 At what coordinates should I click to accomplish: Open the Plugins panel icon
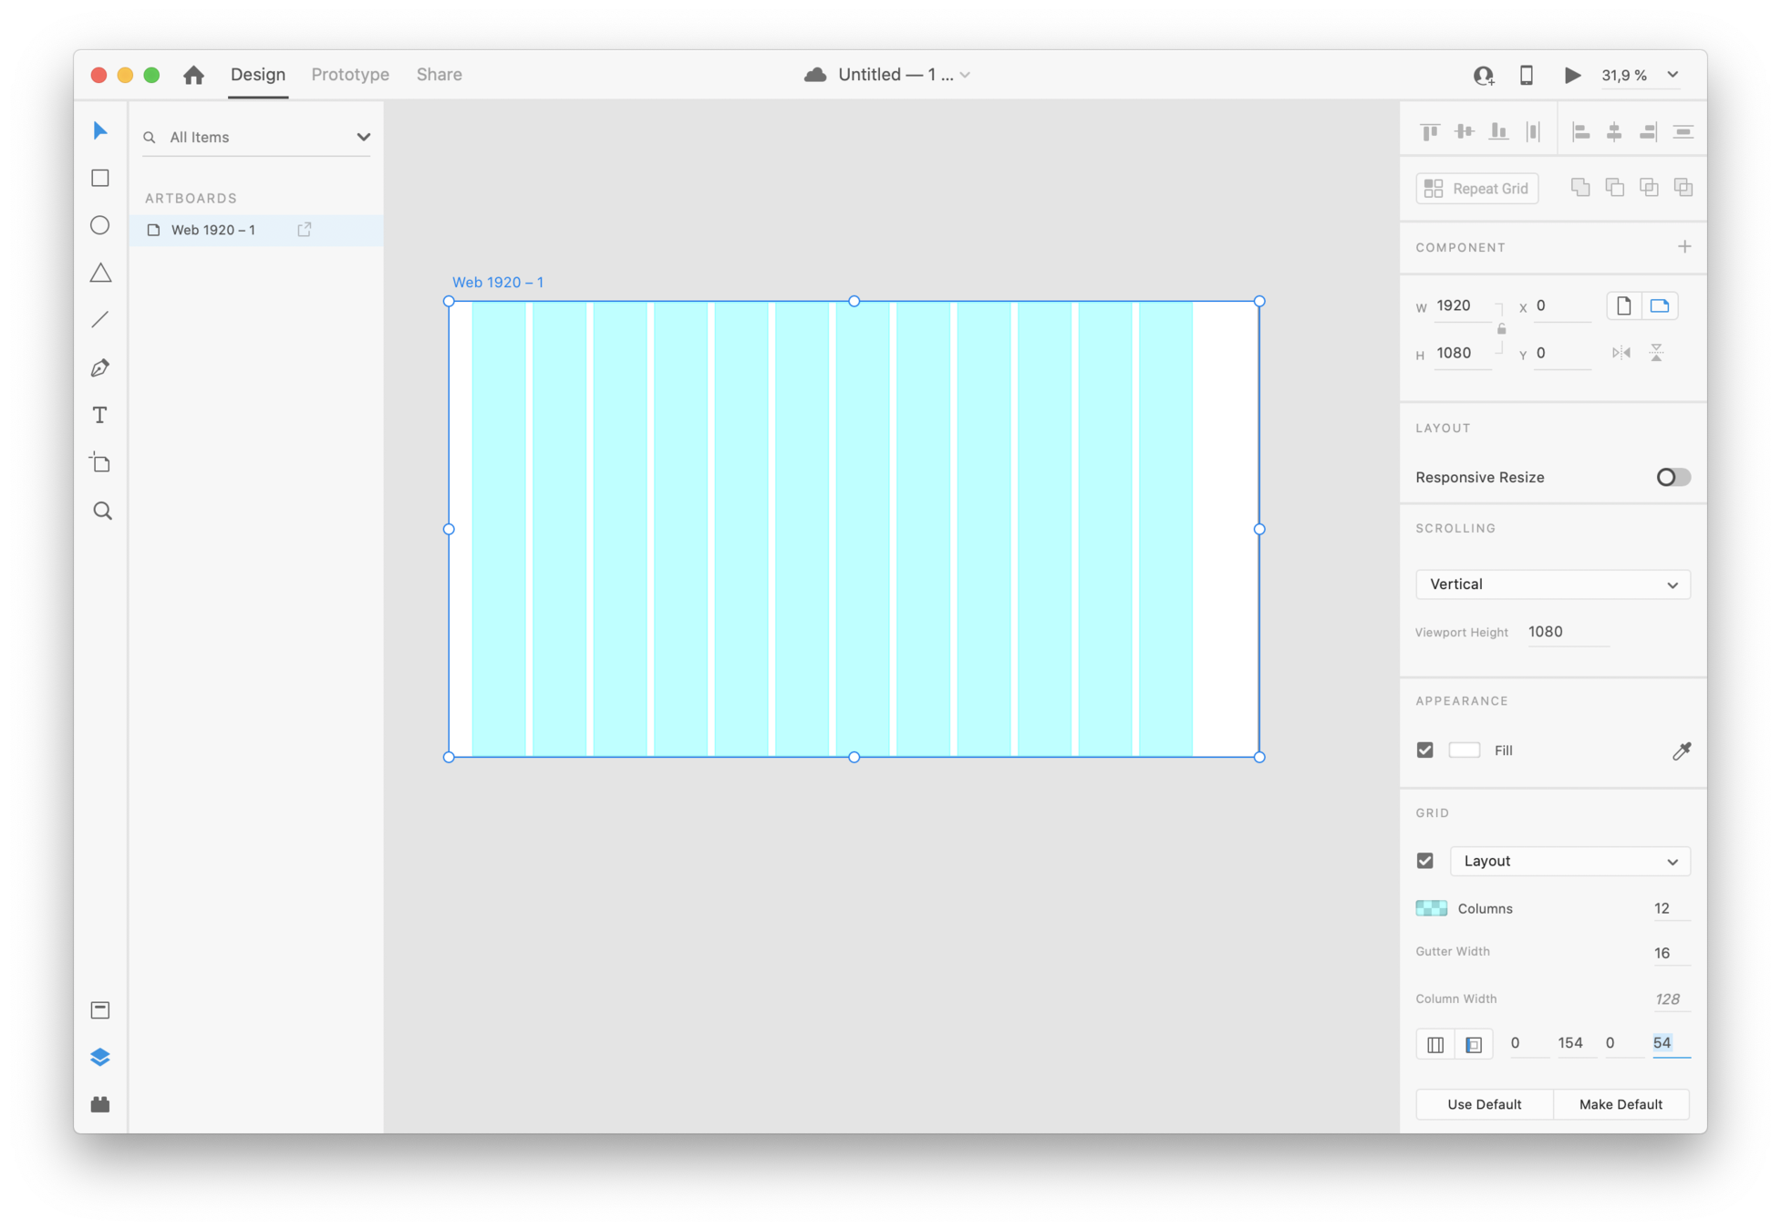tap(100, 1104)
